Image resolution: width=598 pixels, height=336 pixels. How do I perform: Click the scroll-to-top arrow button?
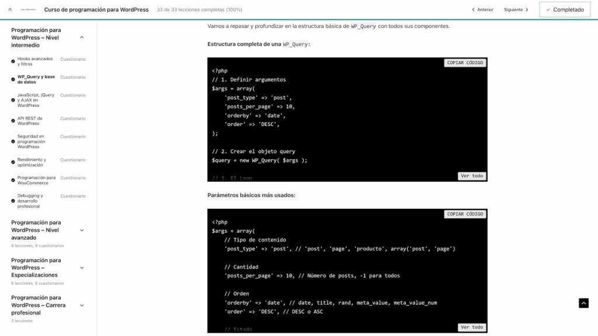(583, 303)
